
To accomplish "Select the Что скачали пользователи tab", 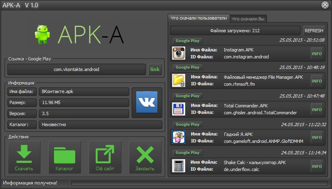I will 198,18.
